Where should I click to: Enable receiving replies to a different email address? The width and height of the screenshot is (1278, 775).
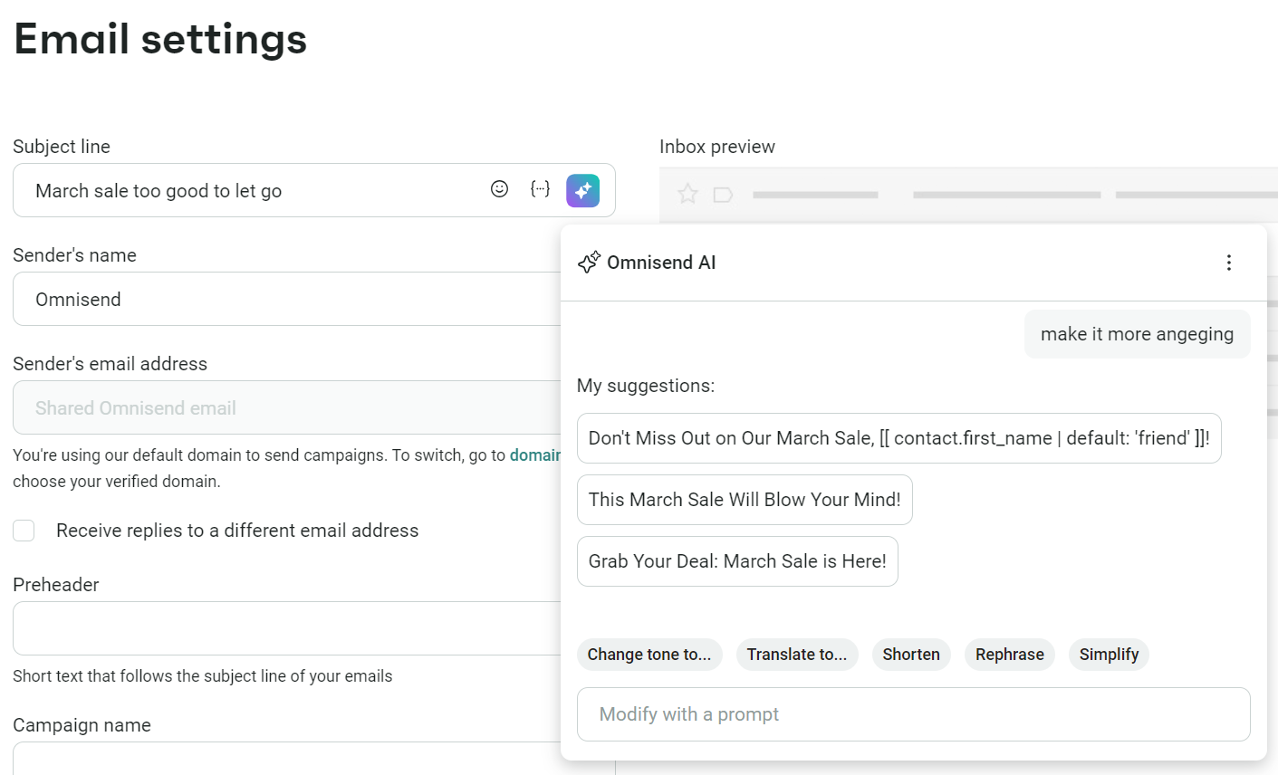pyautogui.click(x=24, y=531)
